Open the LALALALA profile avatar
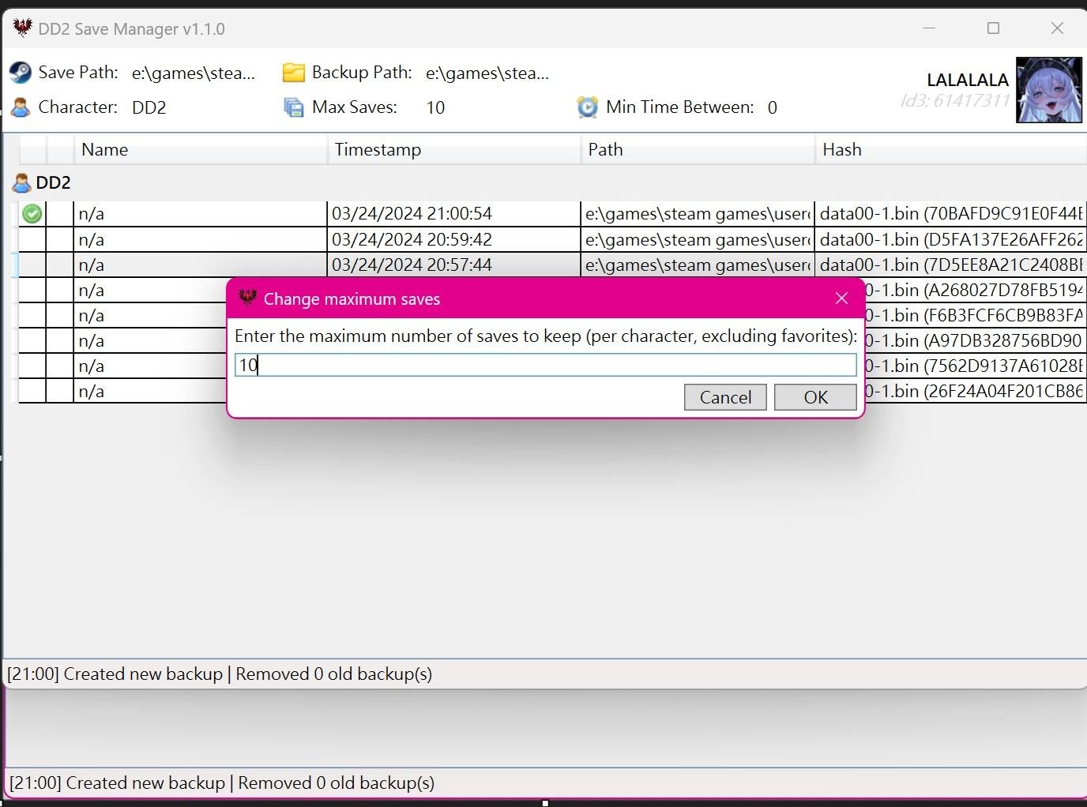The height and width of the screenshot is (807, 1087). pos(1048,90)
